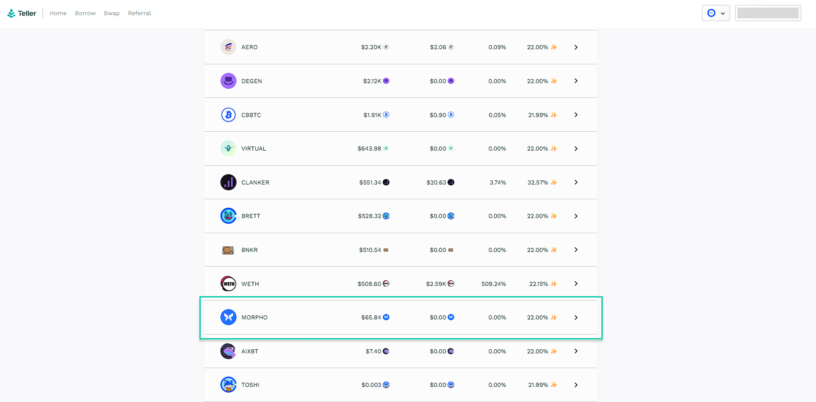
Task: Go to the Home menu item
Action: pos(58,13)
